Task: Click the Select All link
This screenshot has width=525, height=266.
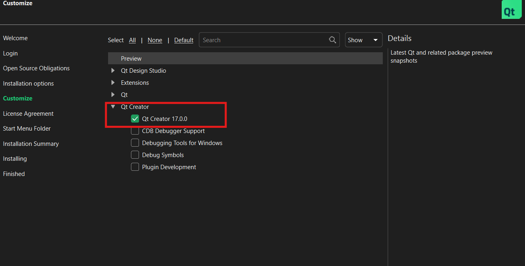Action: click(x=133, y=40)
